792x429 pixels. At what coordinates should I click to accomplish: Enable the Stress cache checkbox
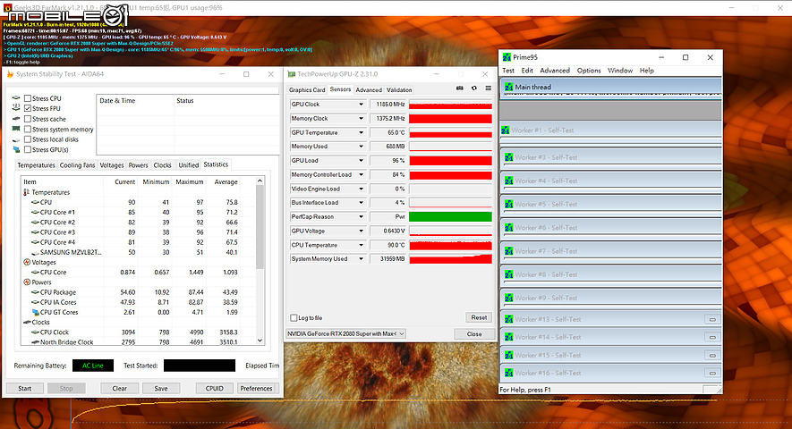pyautogui.click(x=28, y=119)
